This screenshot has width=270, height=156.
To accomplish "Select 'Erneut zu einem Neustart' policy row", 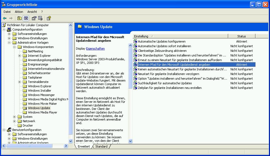I will pos(194,60).
